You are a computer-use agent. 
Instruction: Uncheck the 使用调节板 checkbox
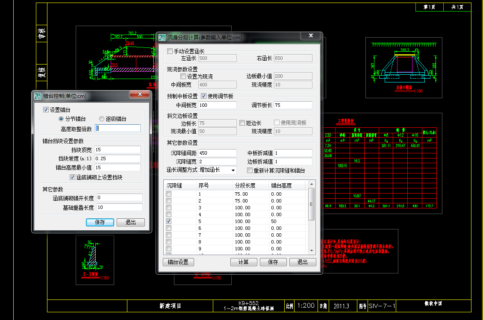pyautogui.click(x=203, y=96)
